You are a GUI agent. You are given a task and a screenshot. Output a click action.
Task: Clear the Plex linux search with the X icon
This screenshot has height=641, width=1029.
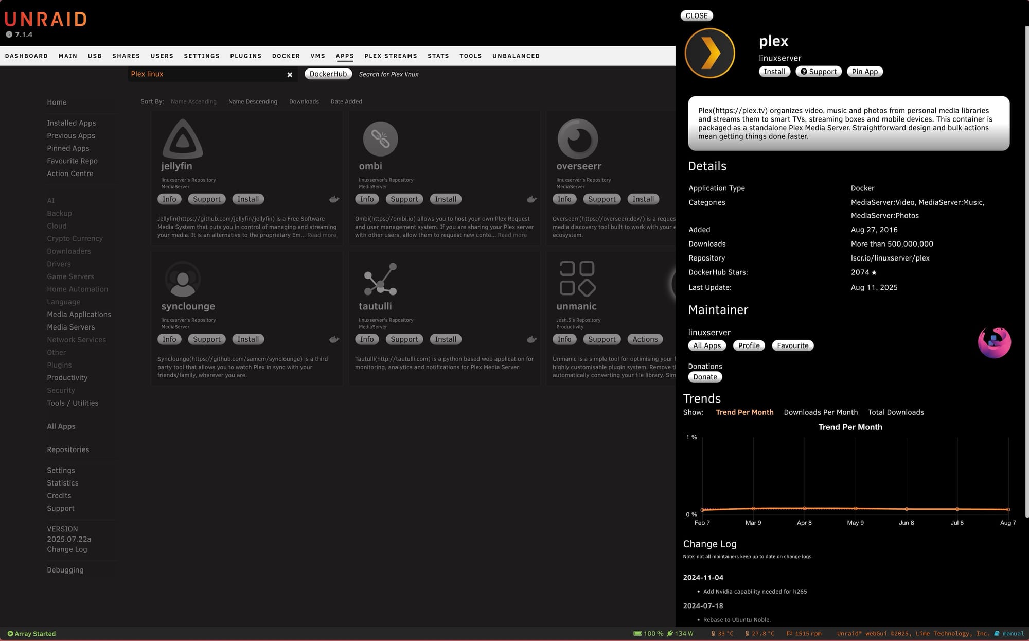coord(290,75)
